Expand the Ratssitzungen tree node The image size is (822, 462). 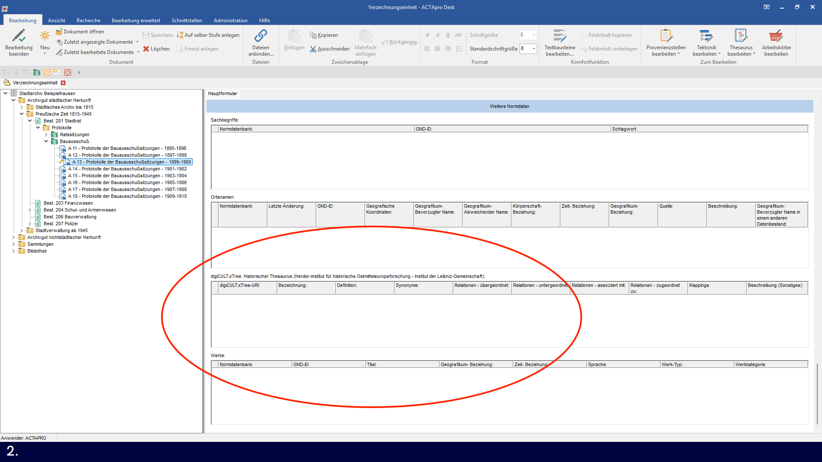[x=46, y=134]
